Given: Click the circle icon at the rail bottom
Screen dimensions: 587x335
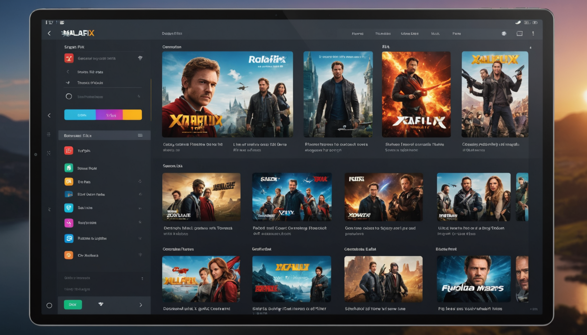Looking at the screenshot, I should tap(49, 305).
